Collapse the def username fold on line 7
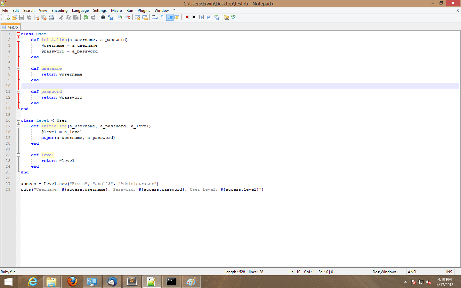 tap(18, 68)
